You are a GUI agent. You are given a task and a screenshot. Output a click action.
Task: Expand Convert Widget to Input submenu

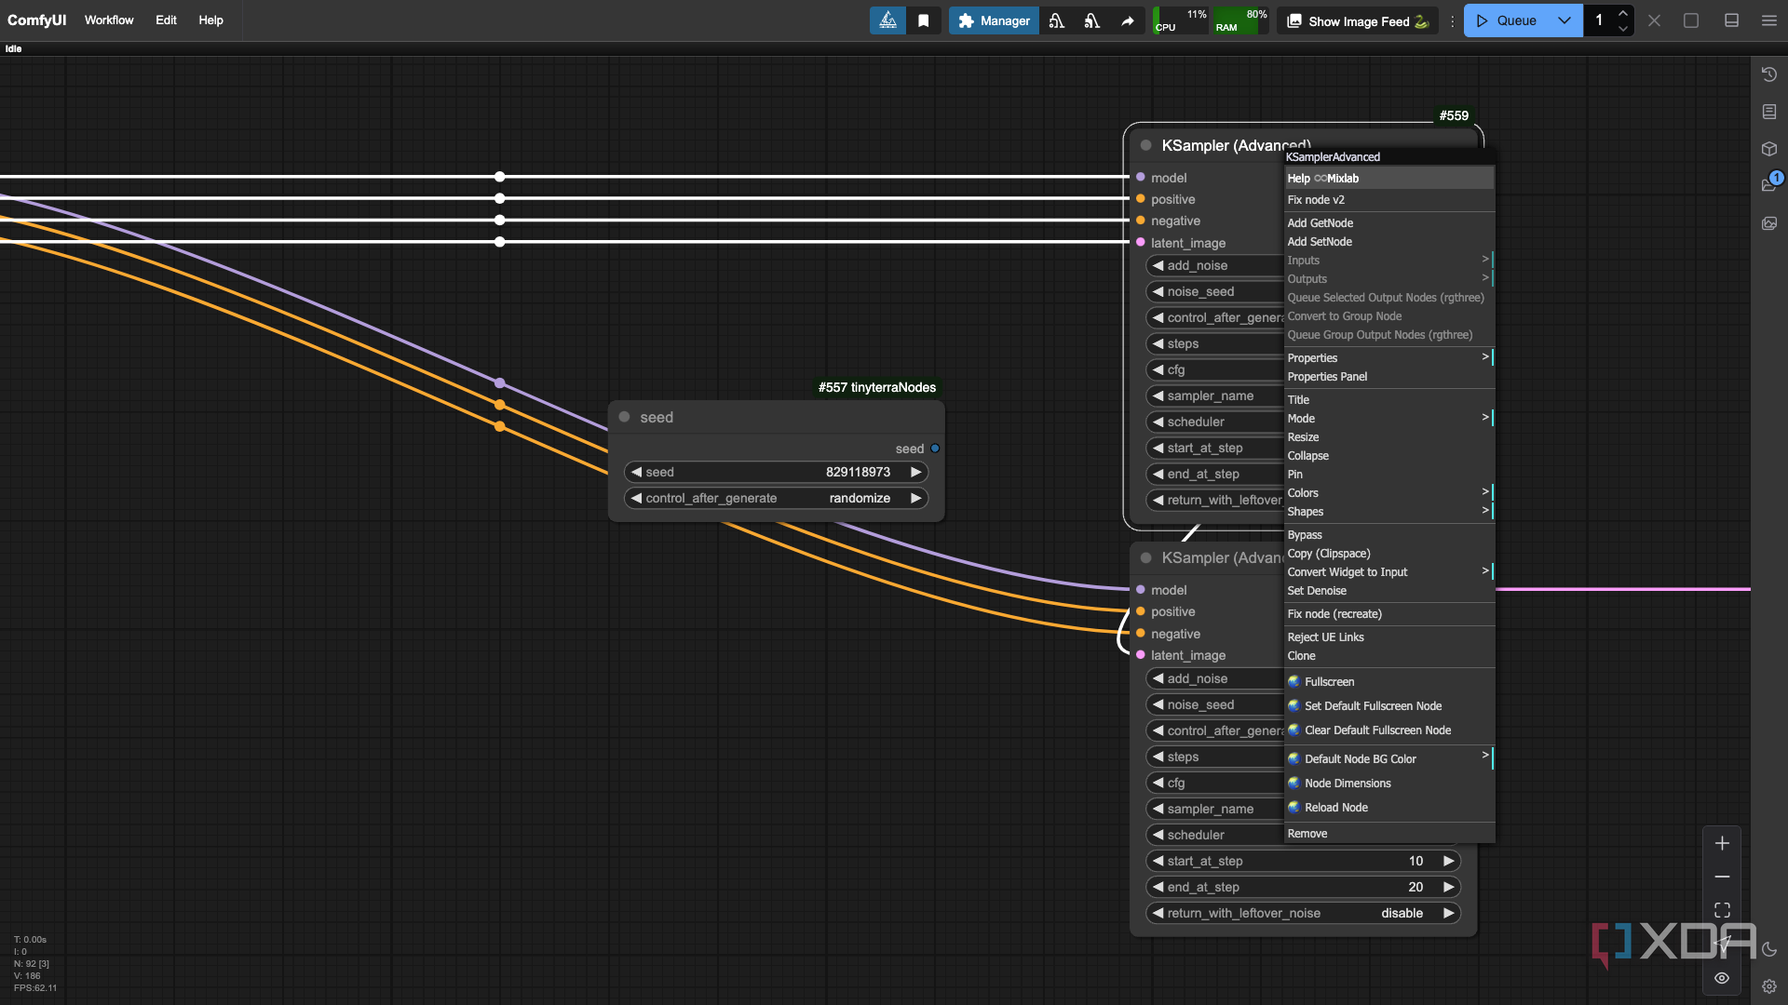coord(1389,572)
